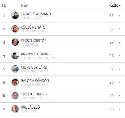Open the FEHÉRGYARMATI DFSZSE team link
This screenshot has width=125, height=118.
(x=38, y=58)
